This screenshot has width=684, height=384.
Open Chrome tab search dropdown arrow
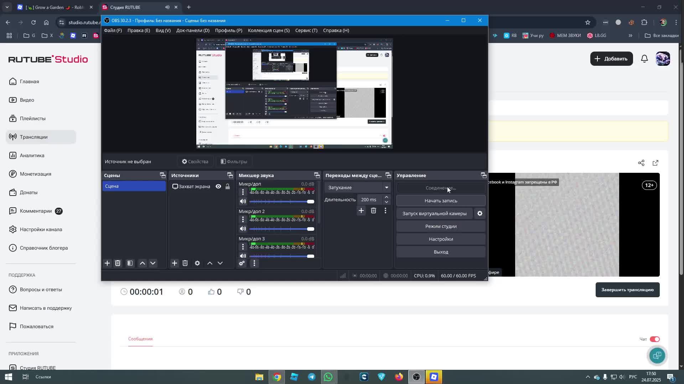(x=7, y=7)
